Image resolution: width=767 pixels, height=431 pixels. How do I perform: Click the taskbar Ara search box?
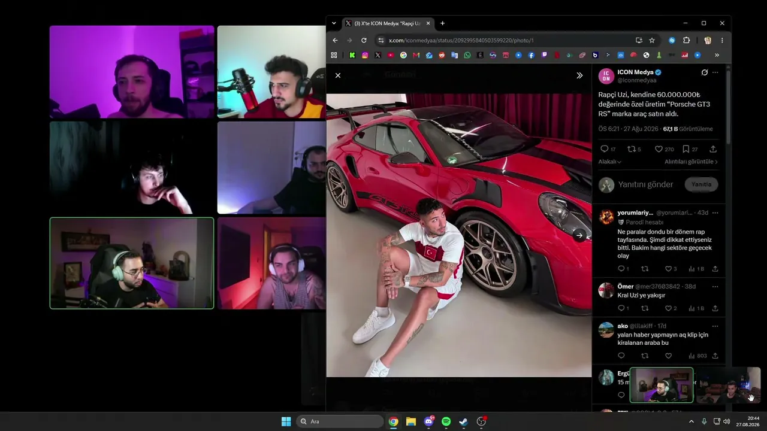point(340,421)
